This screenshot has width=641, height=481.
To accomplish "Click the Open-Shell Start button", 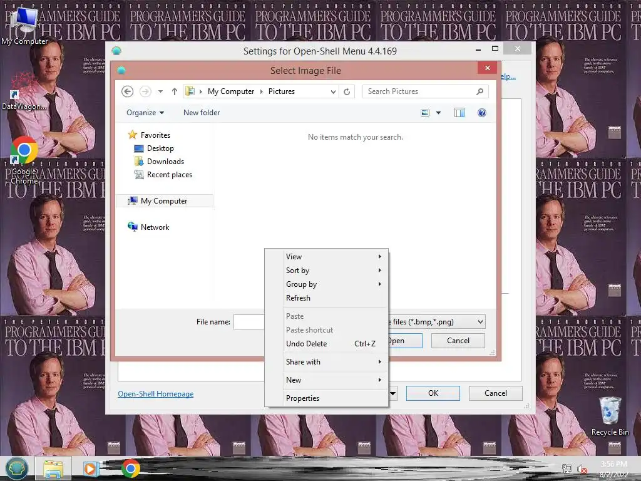I will [17, 468].
